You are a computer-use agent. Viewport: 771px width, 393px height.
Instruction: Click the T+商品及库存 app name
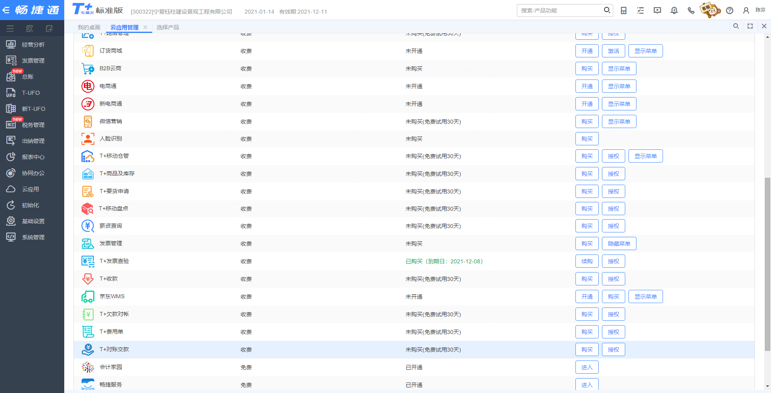[x=117, y=173]
